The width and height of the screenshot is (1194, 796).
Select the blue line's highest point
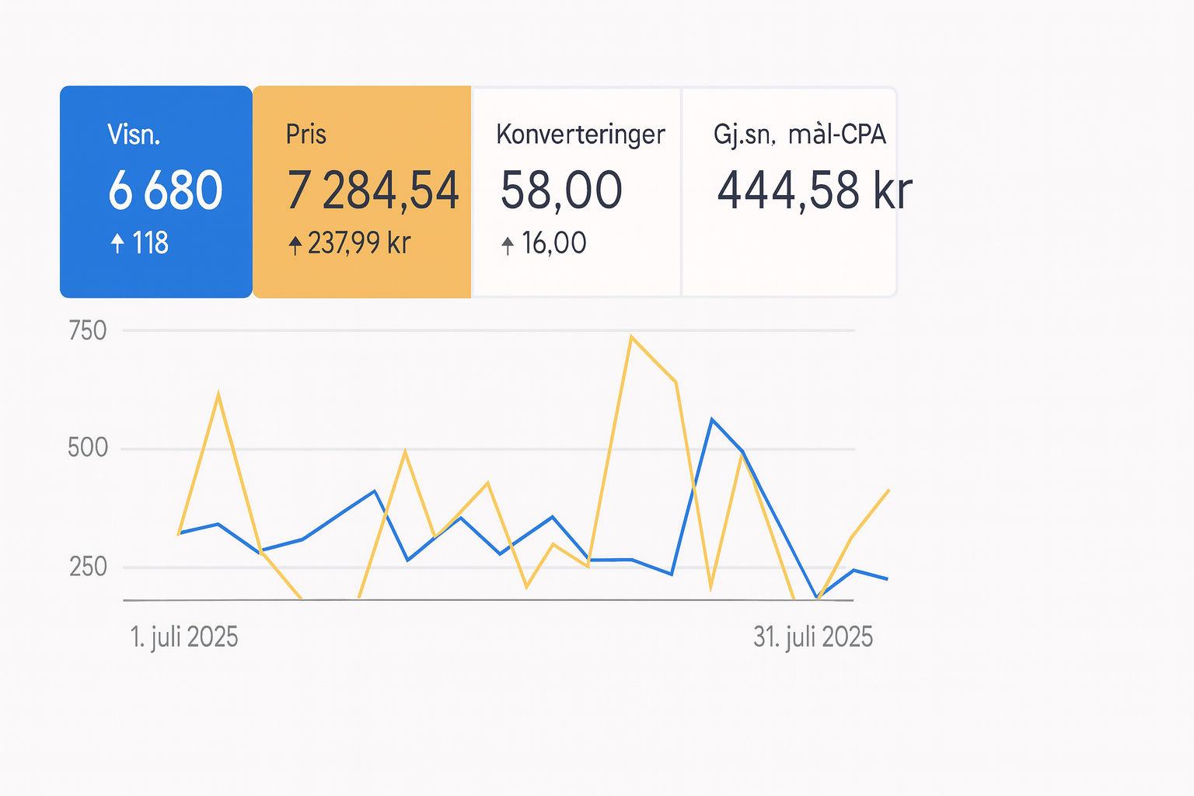tap(713, 418)
